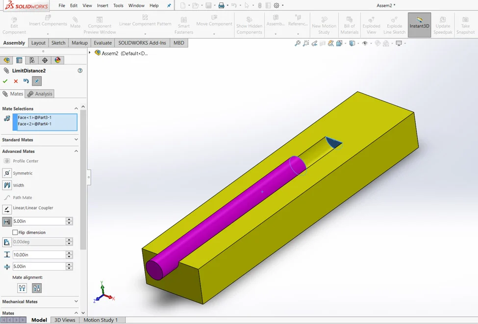The image size is (478, 324).
Task: Expand the Mechanical Mates section
Action: [x=76, y=301]
